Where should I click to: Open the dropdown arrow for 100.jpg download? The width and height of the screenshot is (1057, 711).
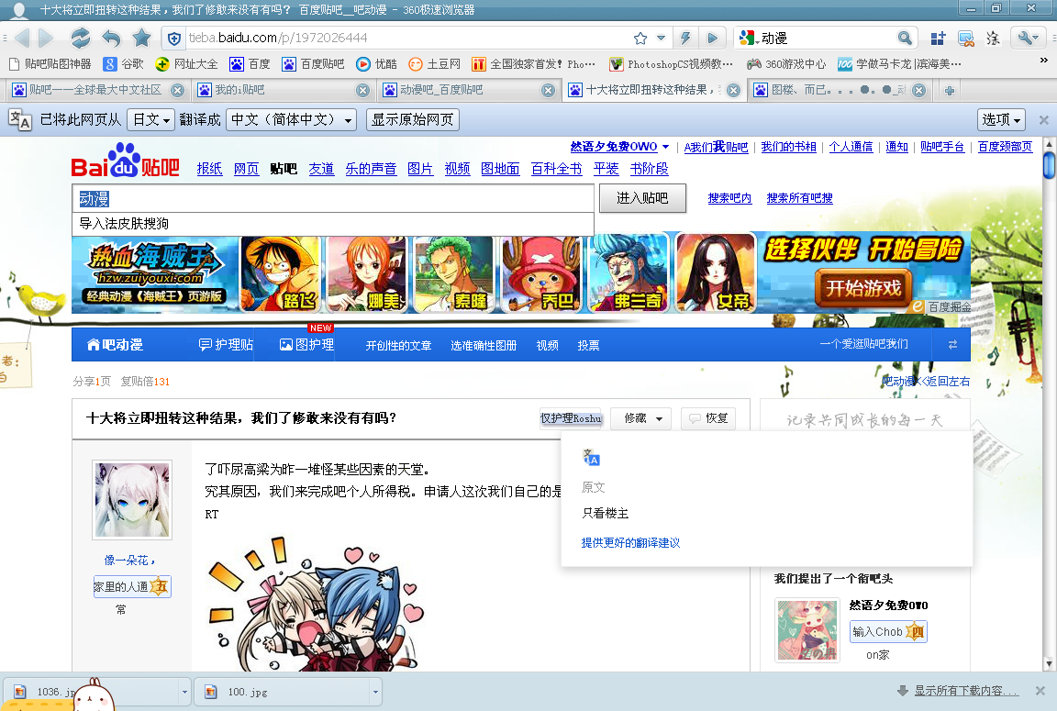pyautogui.click(x=375, y=692)
